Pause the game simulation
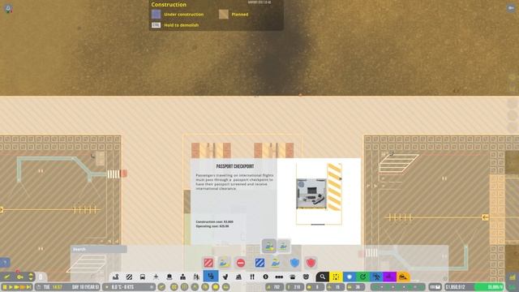The height and width of the screenshot is (292, 519). click(x=5, y=287)
